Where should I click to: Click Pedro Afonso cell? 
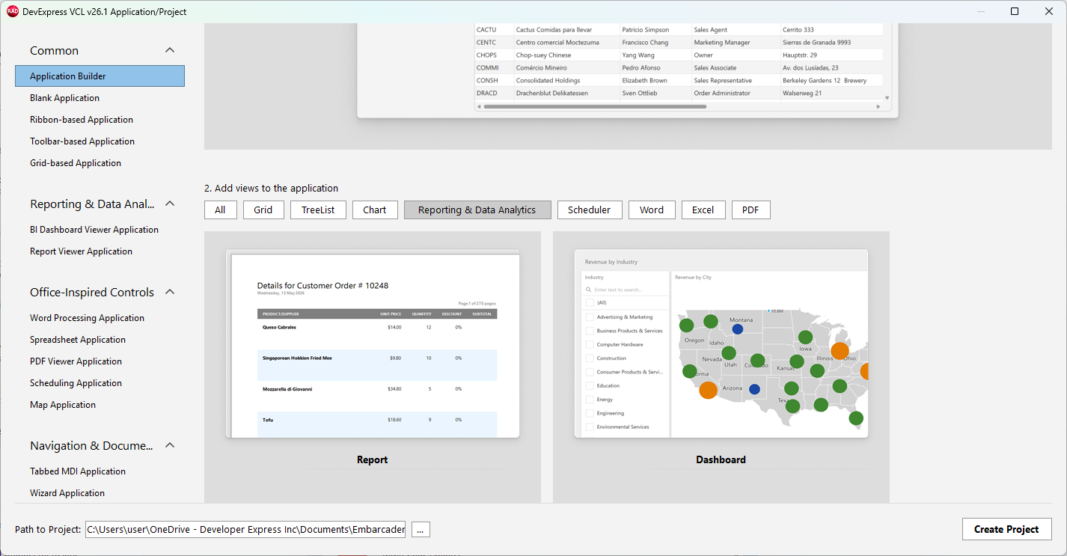[641, 68]
